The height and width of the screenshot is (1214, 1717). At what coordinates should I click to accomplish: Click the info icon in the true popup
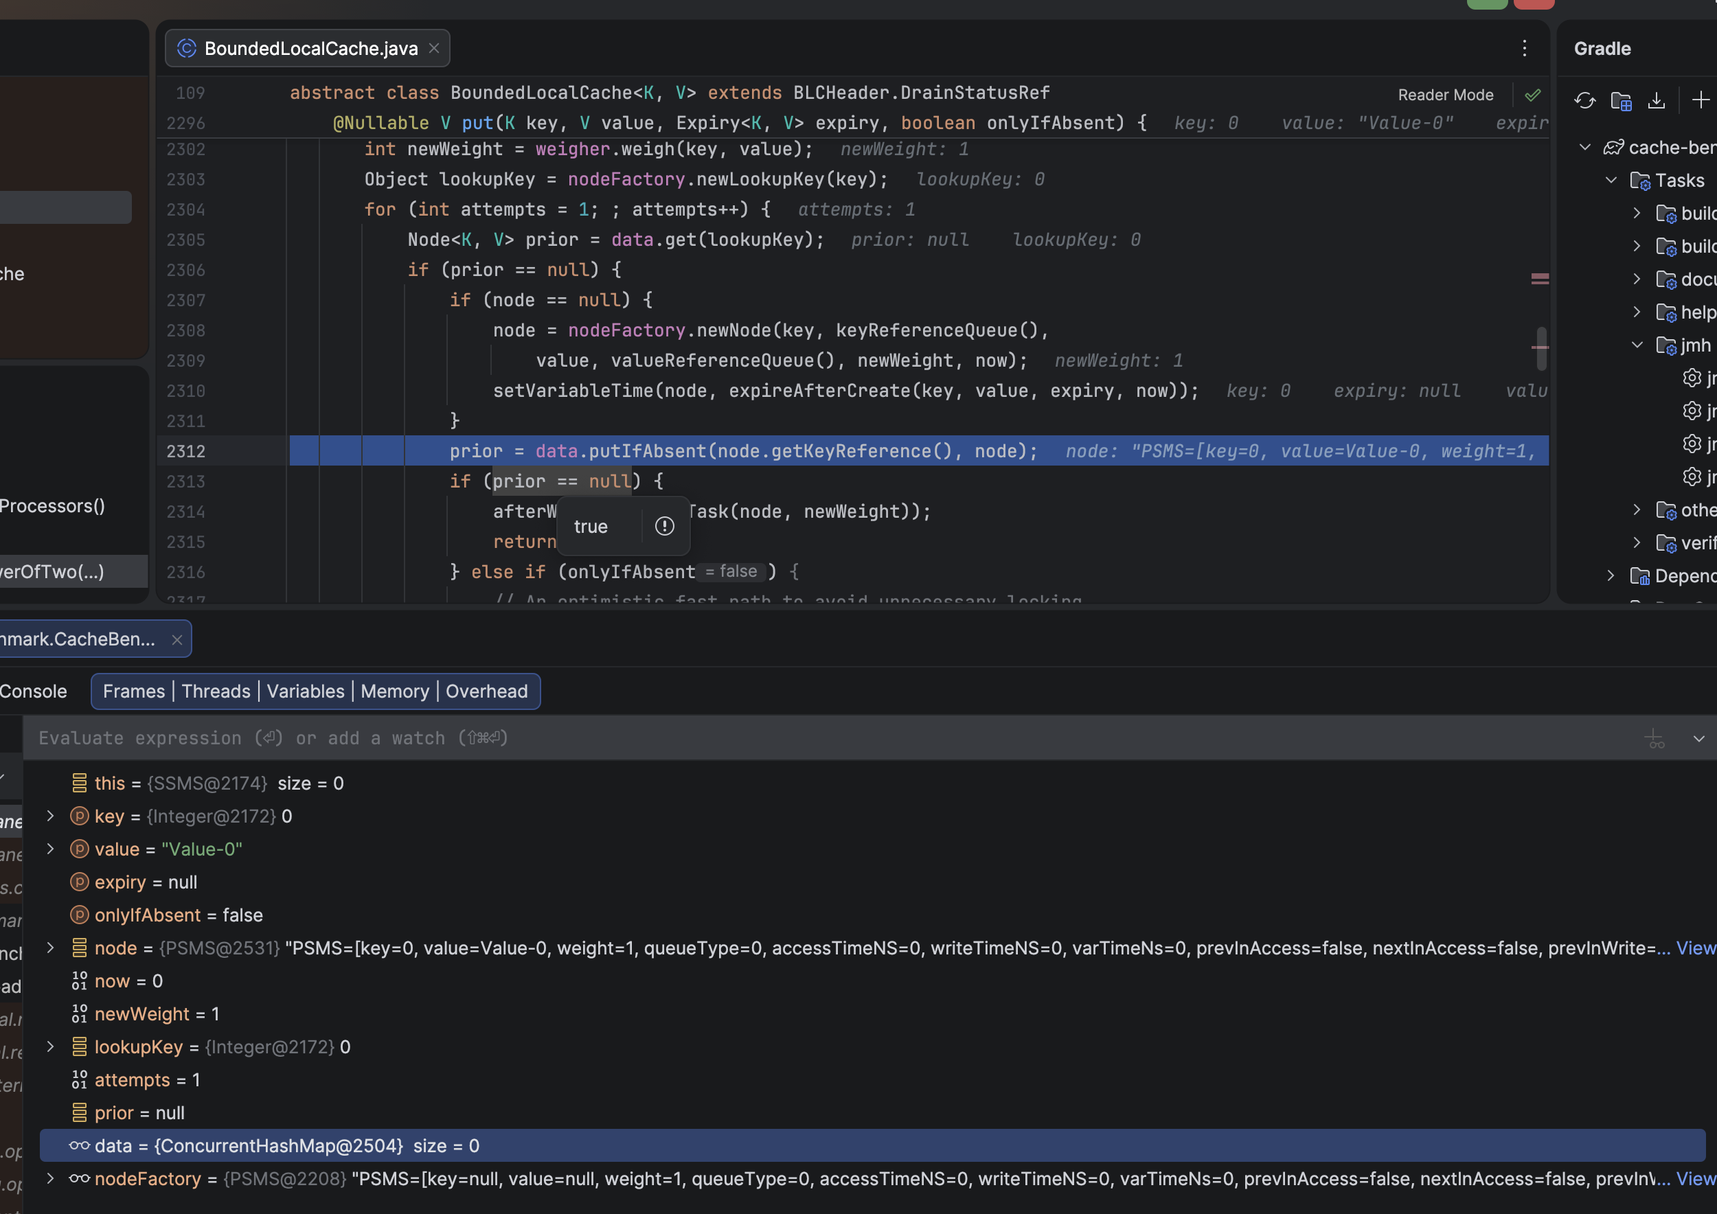tap(664, 526)
